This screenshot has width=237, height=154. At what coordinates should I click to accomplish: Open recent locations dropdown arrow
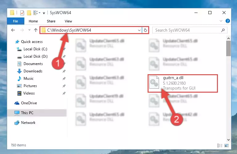(29, 30)
